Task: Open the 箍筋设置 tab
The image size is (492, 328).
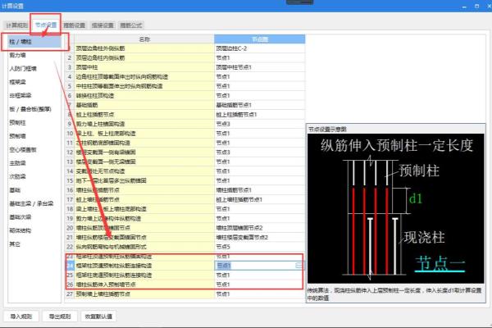Action: click(x=75, y=25)
